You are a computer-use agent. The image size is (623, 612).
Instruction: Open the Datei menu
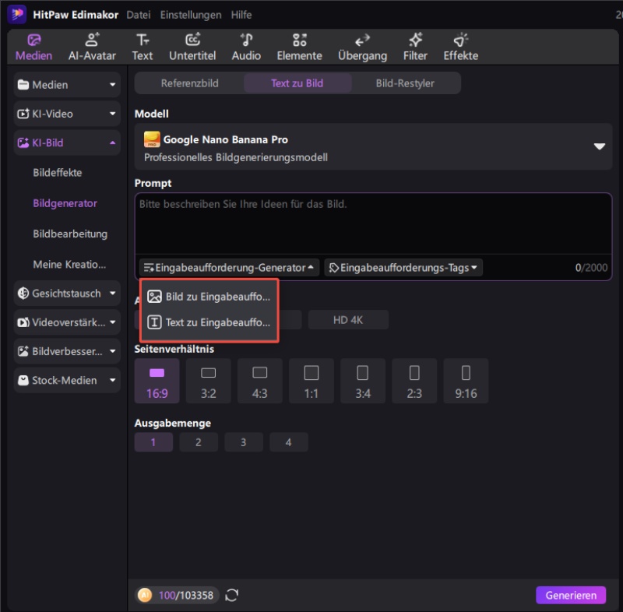139,15
